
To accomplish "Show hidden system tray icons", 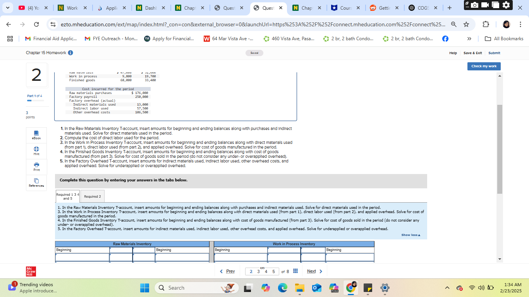I will click(447, 288).
